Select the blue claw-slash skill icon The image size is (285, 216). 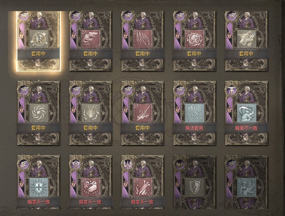[195, 113]
